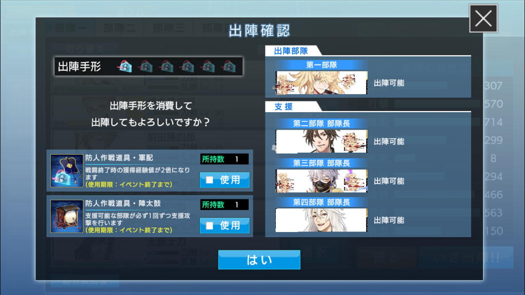Screen dimensions: 525x295
Task: Select the first 出陣手形 sortie token icon
Action: (x=125, y=66)
